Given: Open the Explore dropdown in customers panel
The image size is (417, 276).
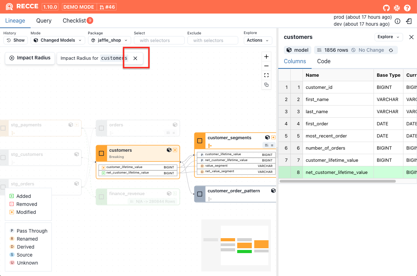Looking at the screenshot, I should tap(388, 37).
